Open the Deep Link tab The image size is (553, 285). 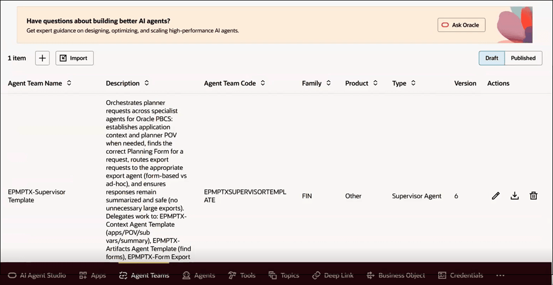(x=333, y=275)
